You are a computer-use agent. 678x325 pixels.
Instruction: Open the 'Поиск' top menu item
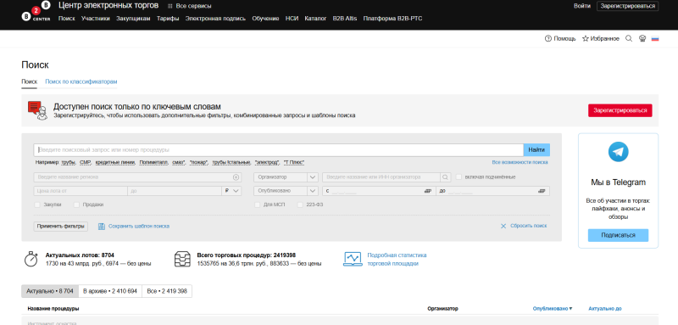click(67, 19)
